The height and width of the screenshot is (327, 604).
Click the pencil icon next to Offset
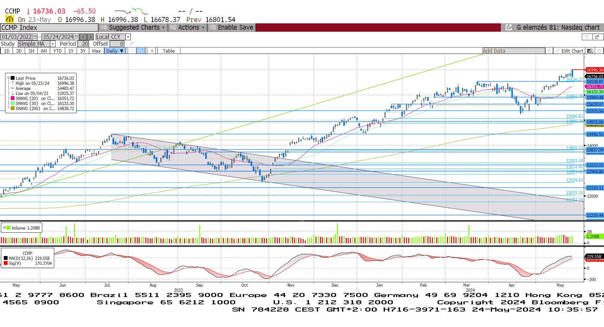(x=131, y=44)
